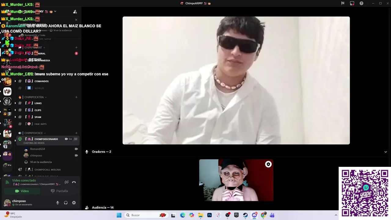Collapse the CHIMPOVOICE category
The image size is (391, 220).
pos(34,133)
